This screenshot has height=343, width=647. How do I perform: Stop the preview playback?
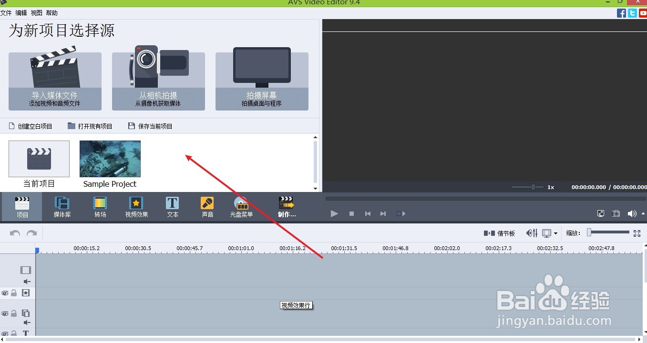pos(351,213)
